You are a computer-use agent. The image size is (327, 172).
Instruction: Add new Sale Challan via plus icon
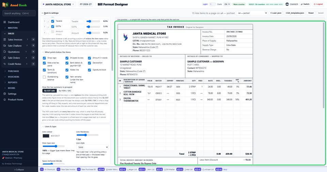coord(33,46)
